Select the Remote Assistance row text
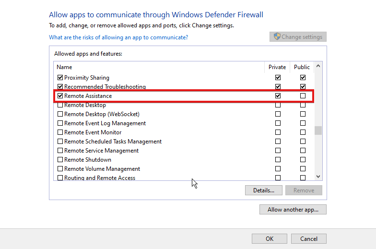 88,96
